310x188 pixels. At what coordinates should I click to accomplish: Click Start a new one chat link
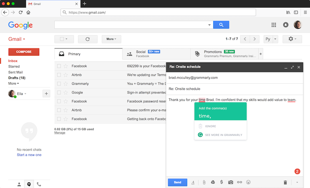29,155
